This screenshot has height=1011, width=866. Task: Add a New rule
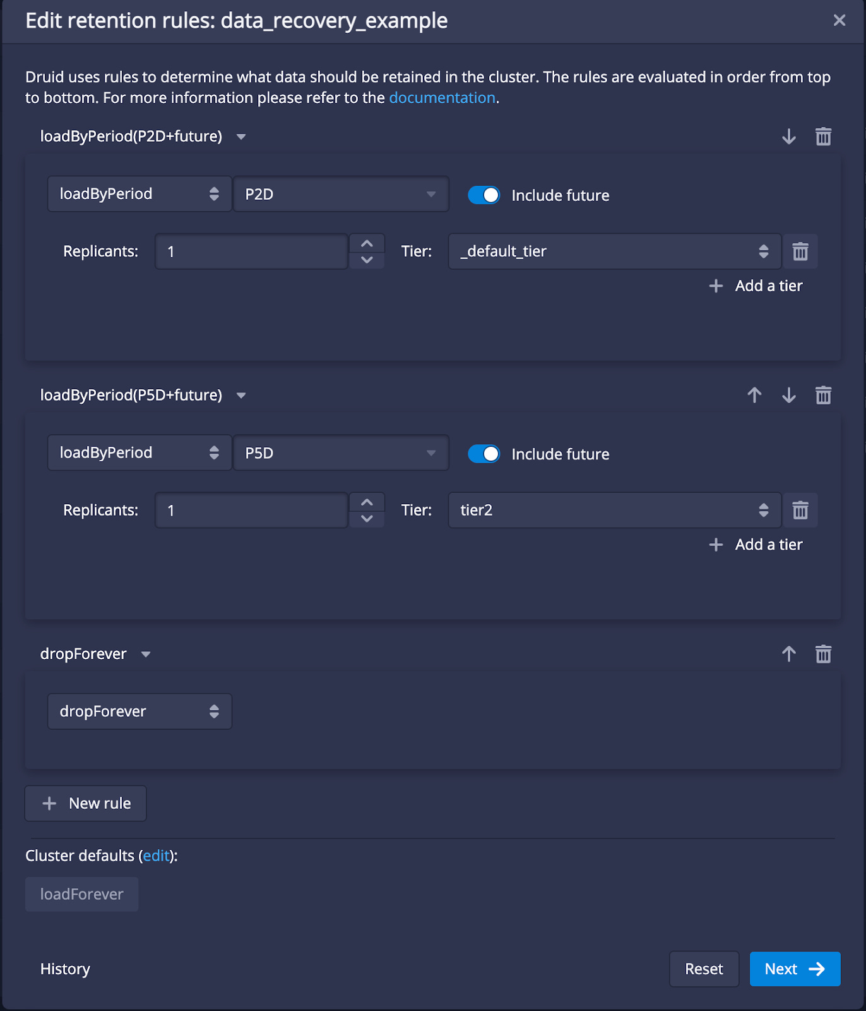click(86, 804)
